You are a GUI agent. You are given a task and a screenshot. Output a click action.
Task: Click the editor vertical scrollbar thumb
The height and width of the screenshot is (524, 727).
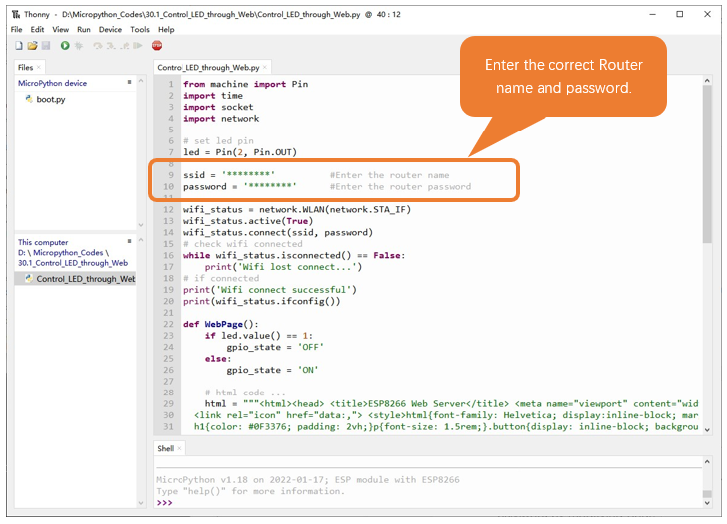pos(707,164)
